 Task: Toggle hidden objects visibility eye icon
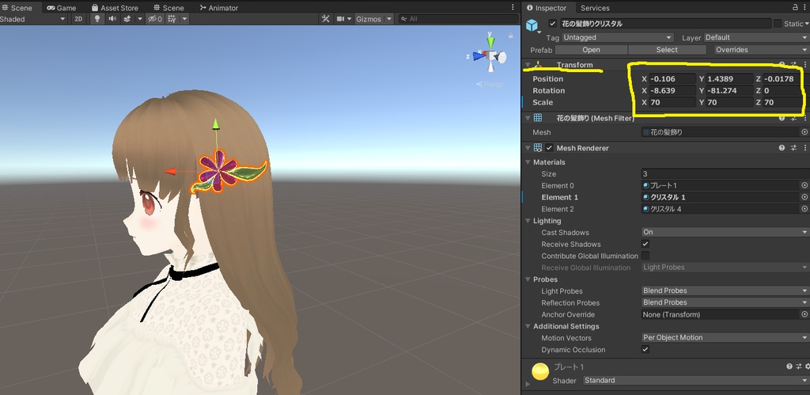pyautogui.click(x=155, y=19)
